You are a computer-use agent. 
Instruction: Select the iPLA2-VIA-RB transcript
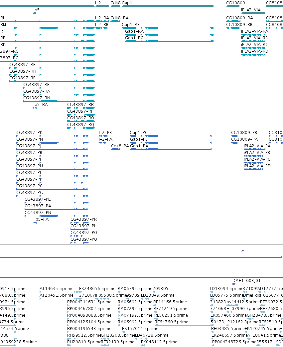[x=253, y=41]
